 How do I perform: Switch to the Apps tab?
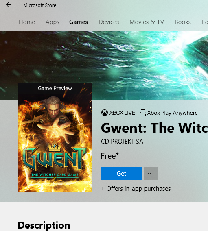pos(53,22)
